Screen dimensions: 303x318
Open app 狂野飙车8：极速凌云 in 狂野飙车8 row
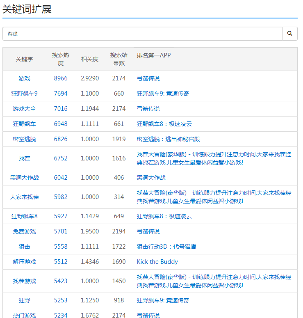pos(164,216)
